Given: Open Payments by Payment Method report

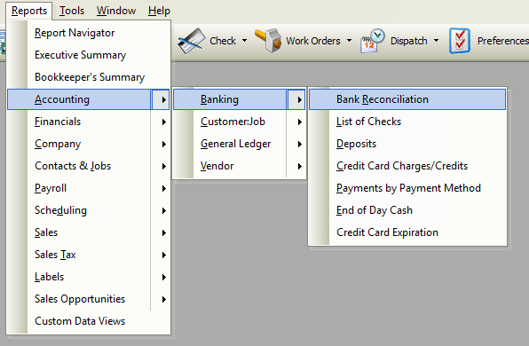Looking at the screenshot, I should pos(407,188).
